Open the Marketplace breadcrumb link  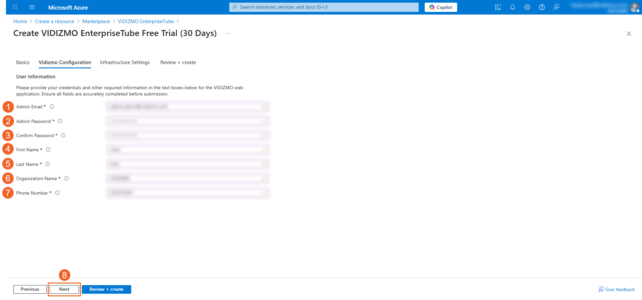point(96,21)
